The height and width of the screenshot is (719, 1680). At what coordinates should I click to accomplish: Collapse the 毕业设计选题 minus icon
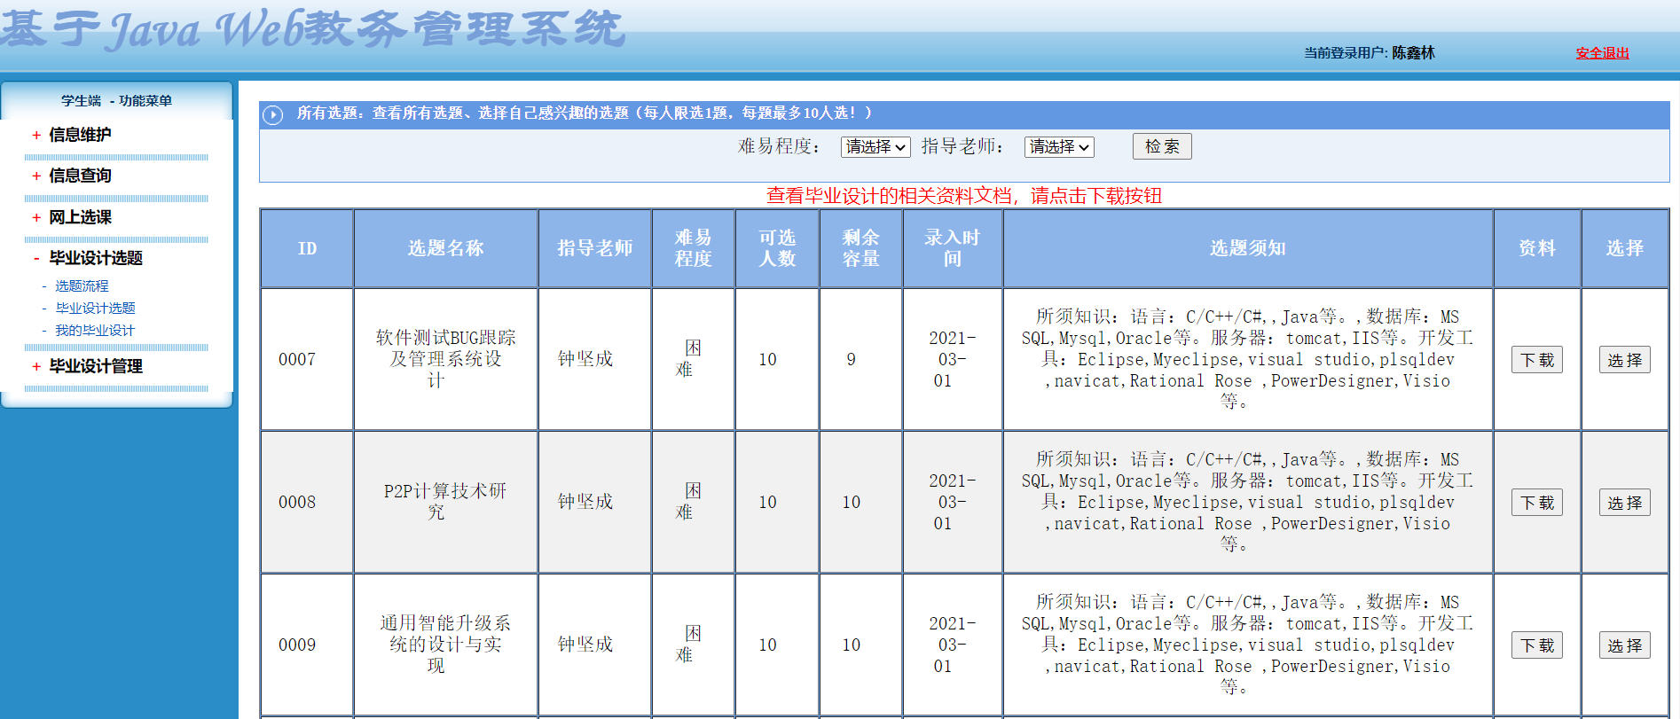pos(36,259)
